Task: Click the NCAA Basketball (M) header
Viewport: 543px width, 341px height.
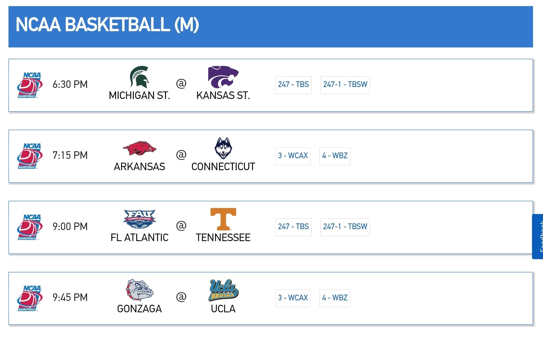Action: pyautogui.click(x=107, y=25)
